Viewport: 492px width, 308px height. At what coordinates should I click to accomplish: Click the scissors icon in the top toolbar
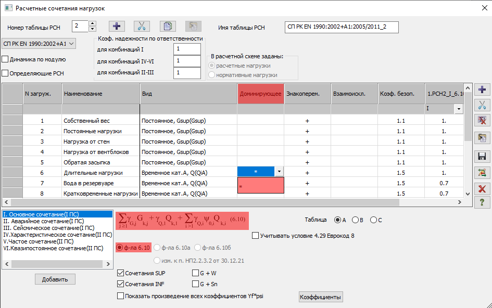click(x=142, y=27)
